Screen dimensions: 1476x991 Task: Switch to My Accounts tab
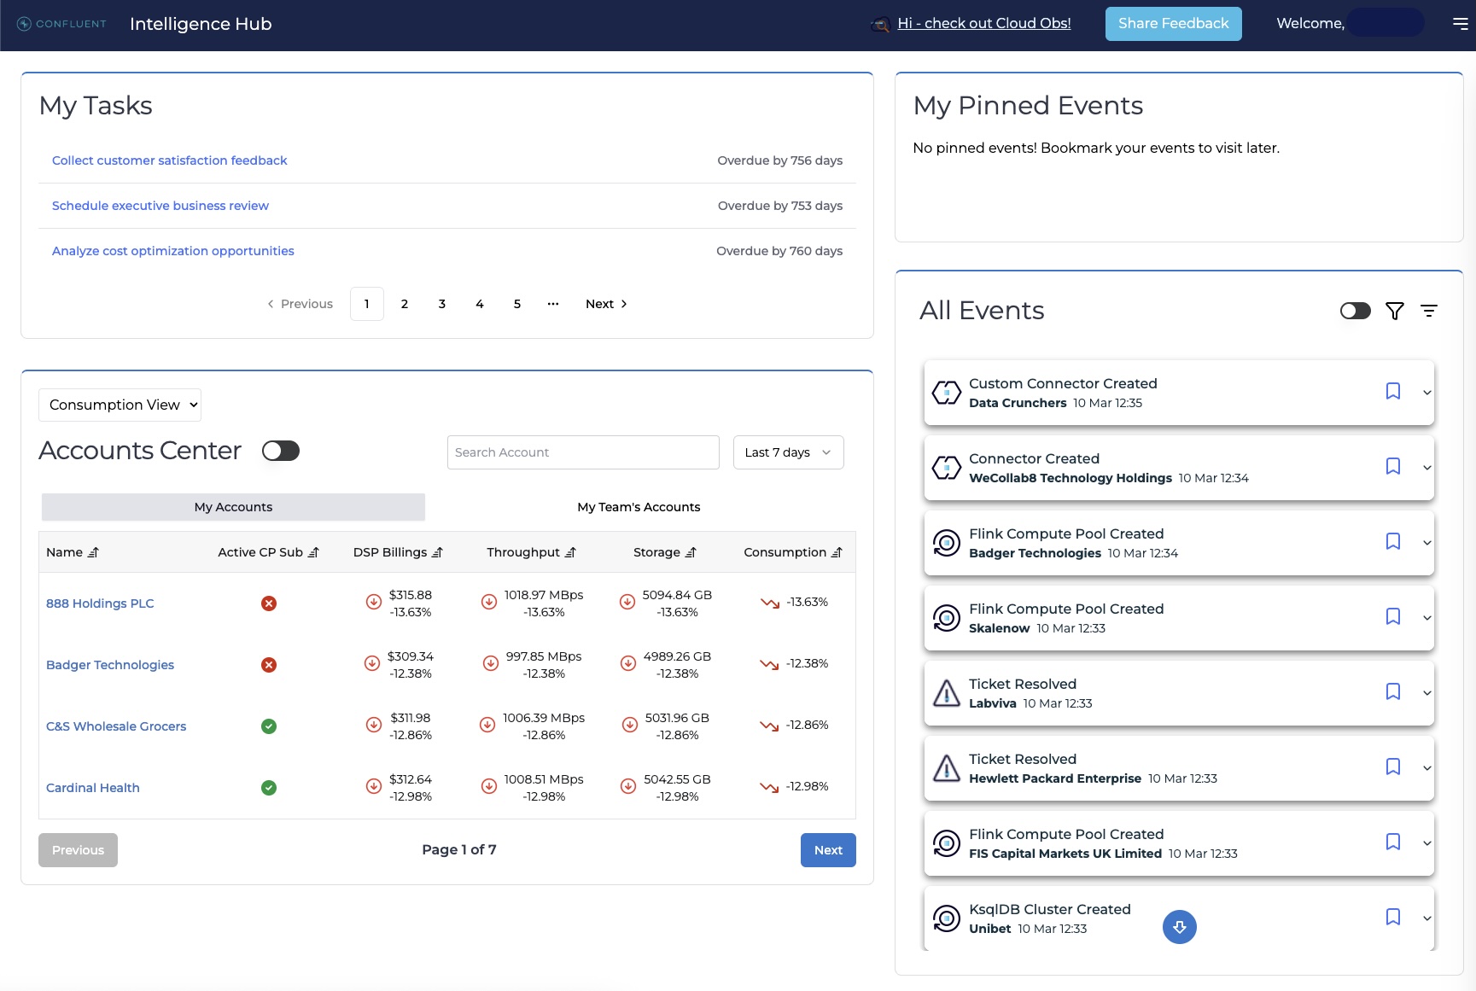point(233,507)
